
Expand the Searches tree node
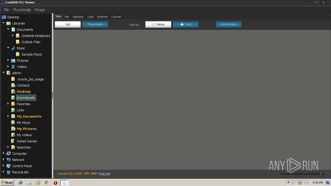(x=8, y=147)
